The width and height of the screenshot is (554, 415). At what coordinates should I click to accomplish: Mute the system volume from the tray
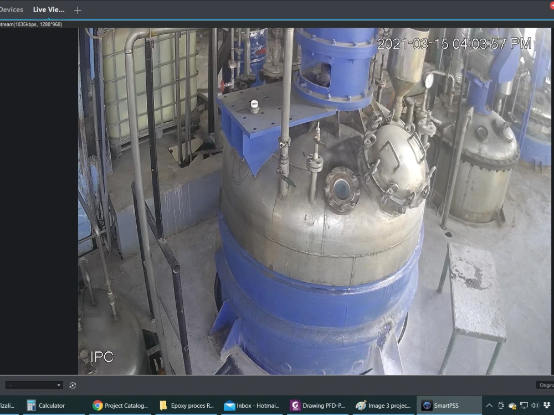click(534, 406)
